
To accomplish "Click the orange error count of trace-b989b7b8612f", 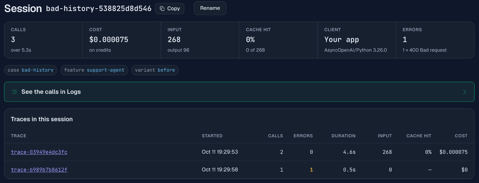I will tap(311, 170).
